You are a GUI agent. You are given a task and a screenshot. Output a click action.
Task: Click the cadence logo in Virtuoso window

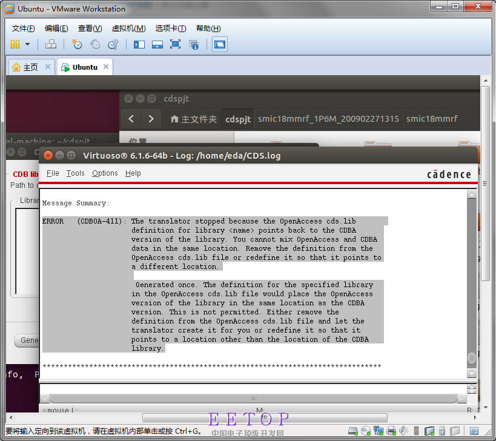[449, 174]
